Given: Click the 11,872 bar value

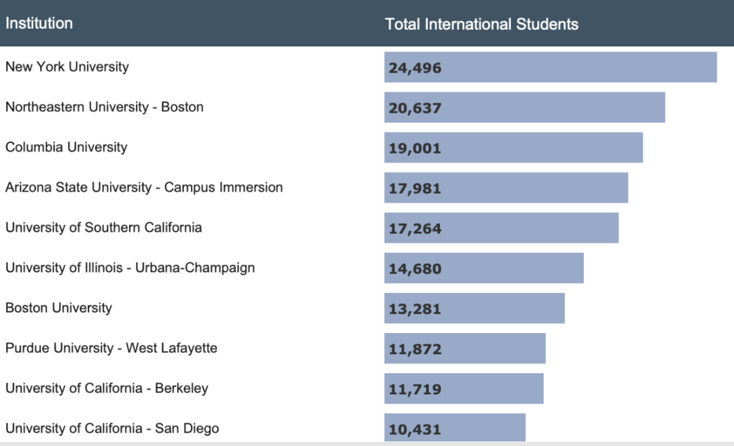Looking at the screenshot, I should tap(415, 349).
